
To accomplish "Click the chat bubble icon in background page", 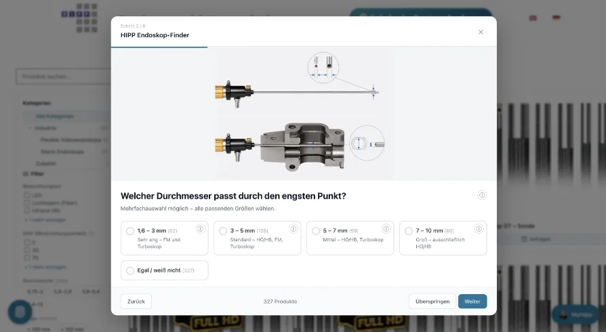I will [20, 312].
